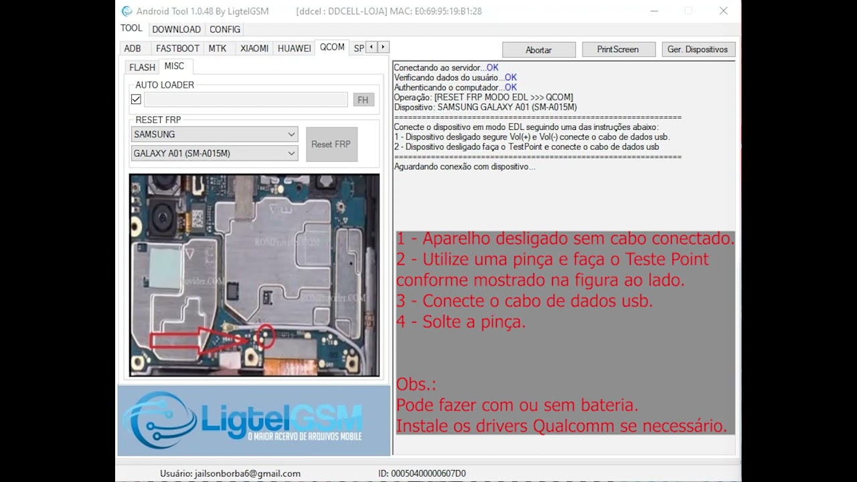Switch to the DOWNLOAD tab
Screen dimensions: 857x482
click(176, 29)
